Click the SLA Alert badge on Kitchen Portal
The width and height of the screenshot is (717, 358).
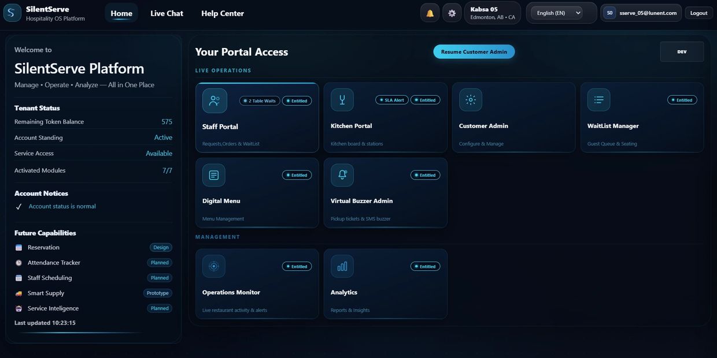(393, 99)
